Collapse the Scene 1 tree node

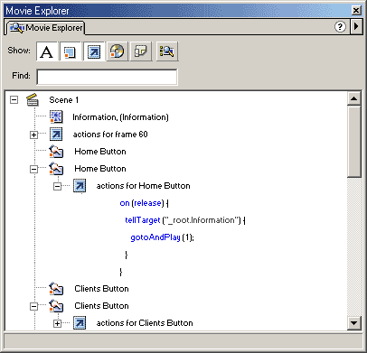click(x=14, y=99)
